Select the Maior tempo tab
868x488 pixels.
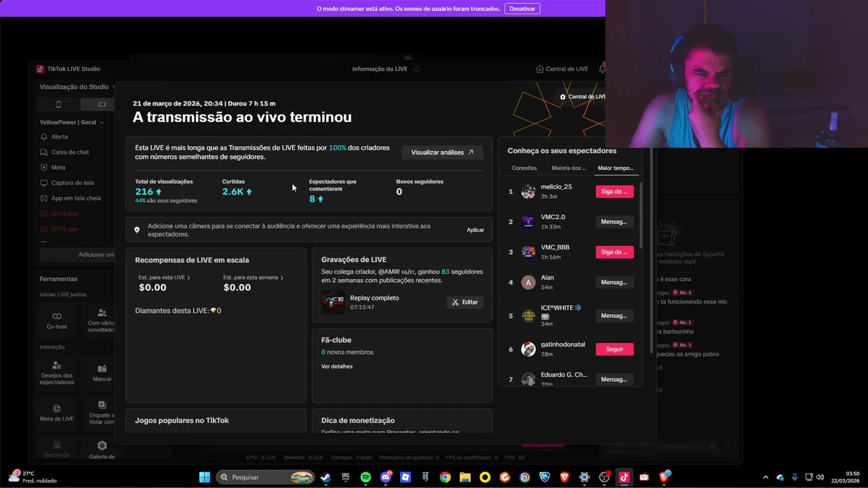click(616, 168)
